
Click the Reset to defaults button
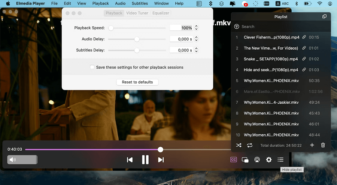(137, 82)
